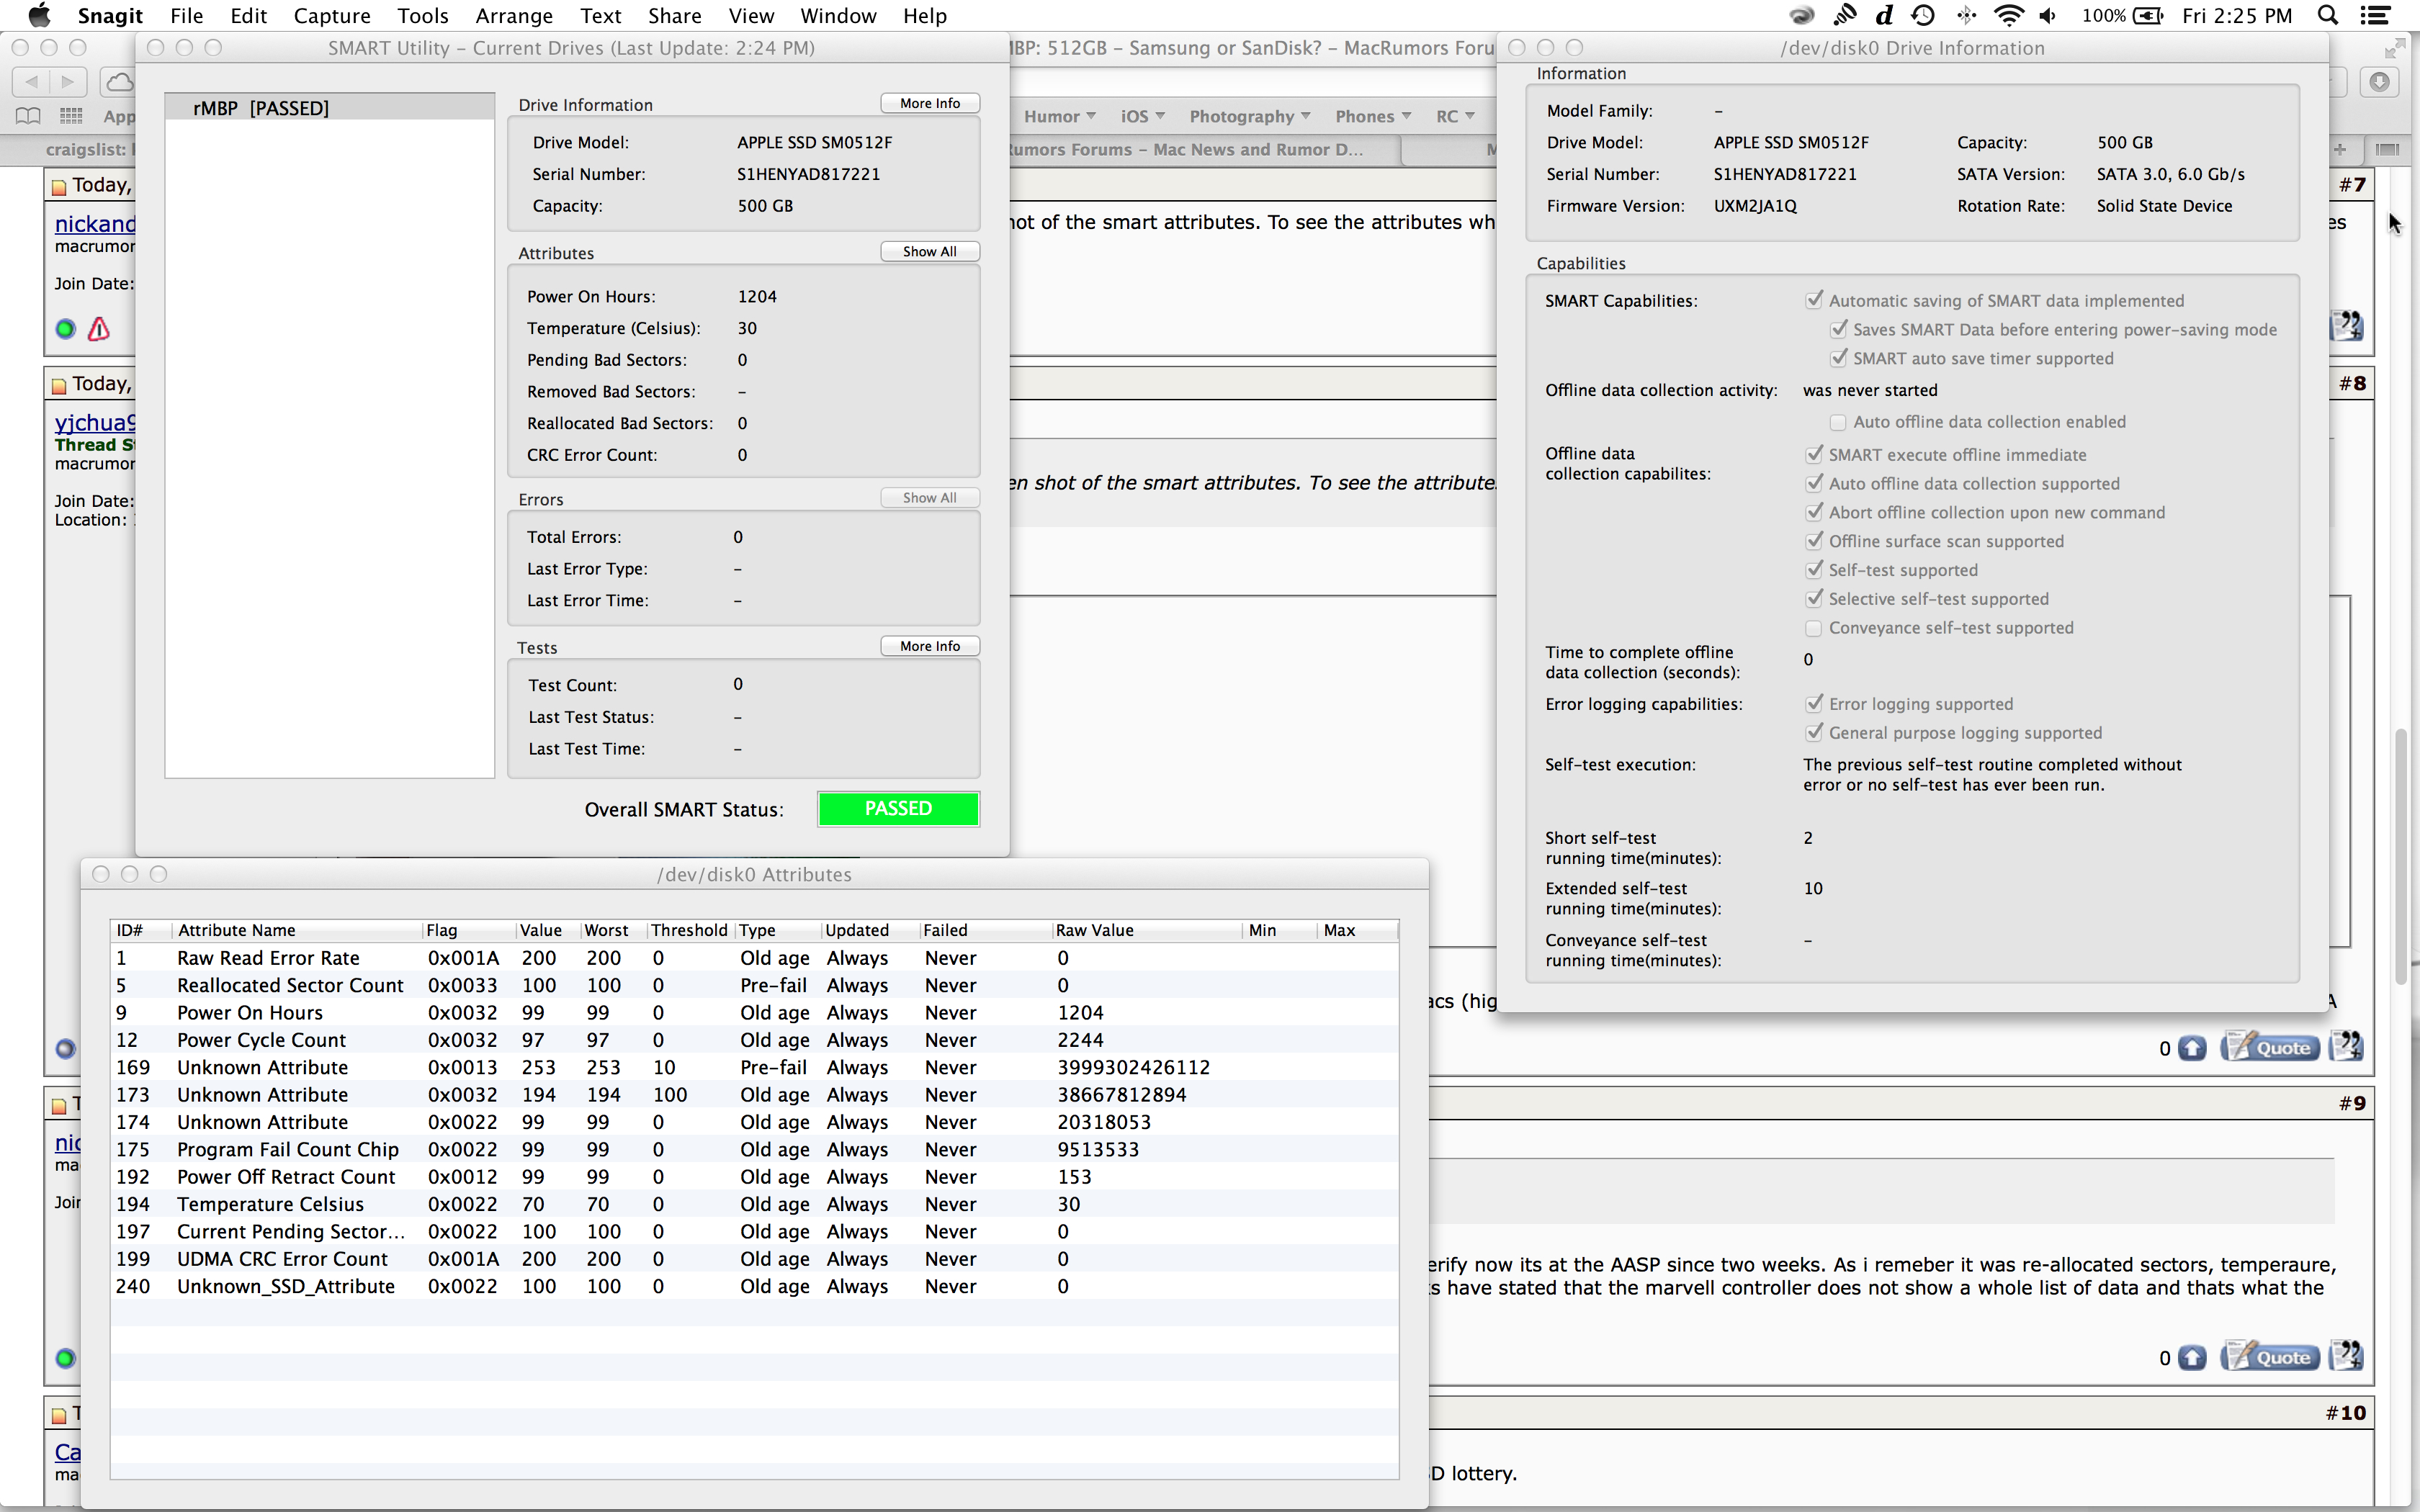2420x1512 pixels.
Task: Click post number #10 permalink
Action: point(2346,1413)
